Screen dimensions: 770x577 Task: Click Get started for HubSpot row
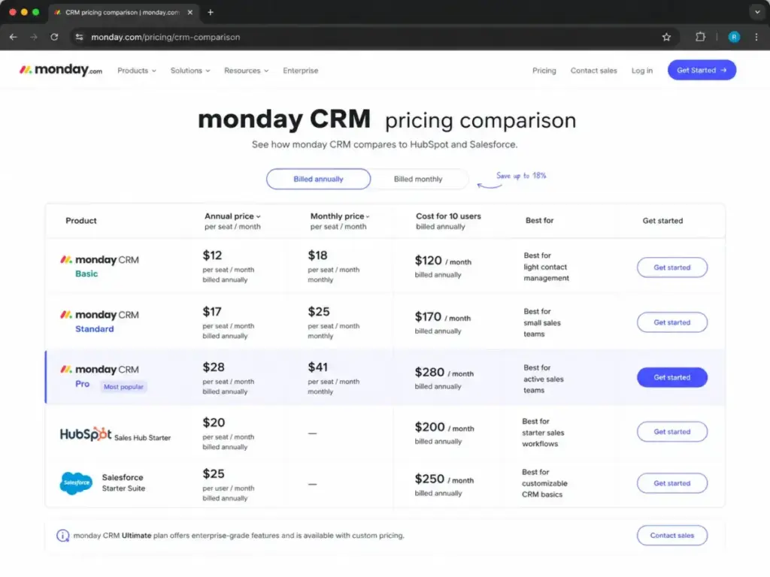pos(671,432)
